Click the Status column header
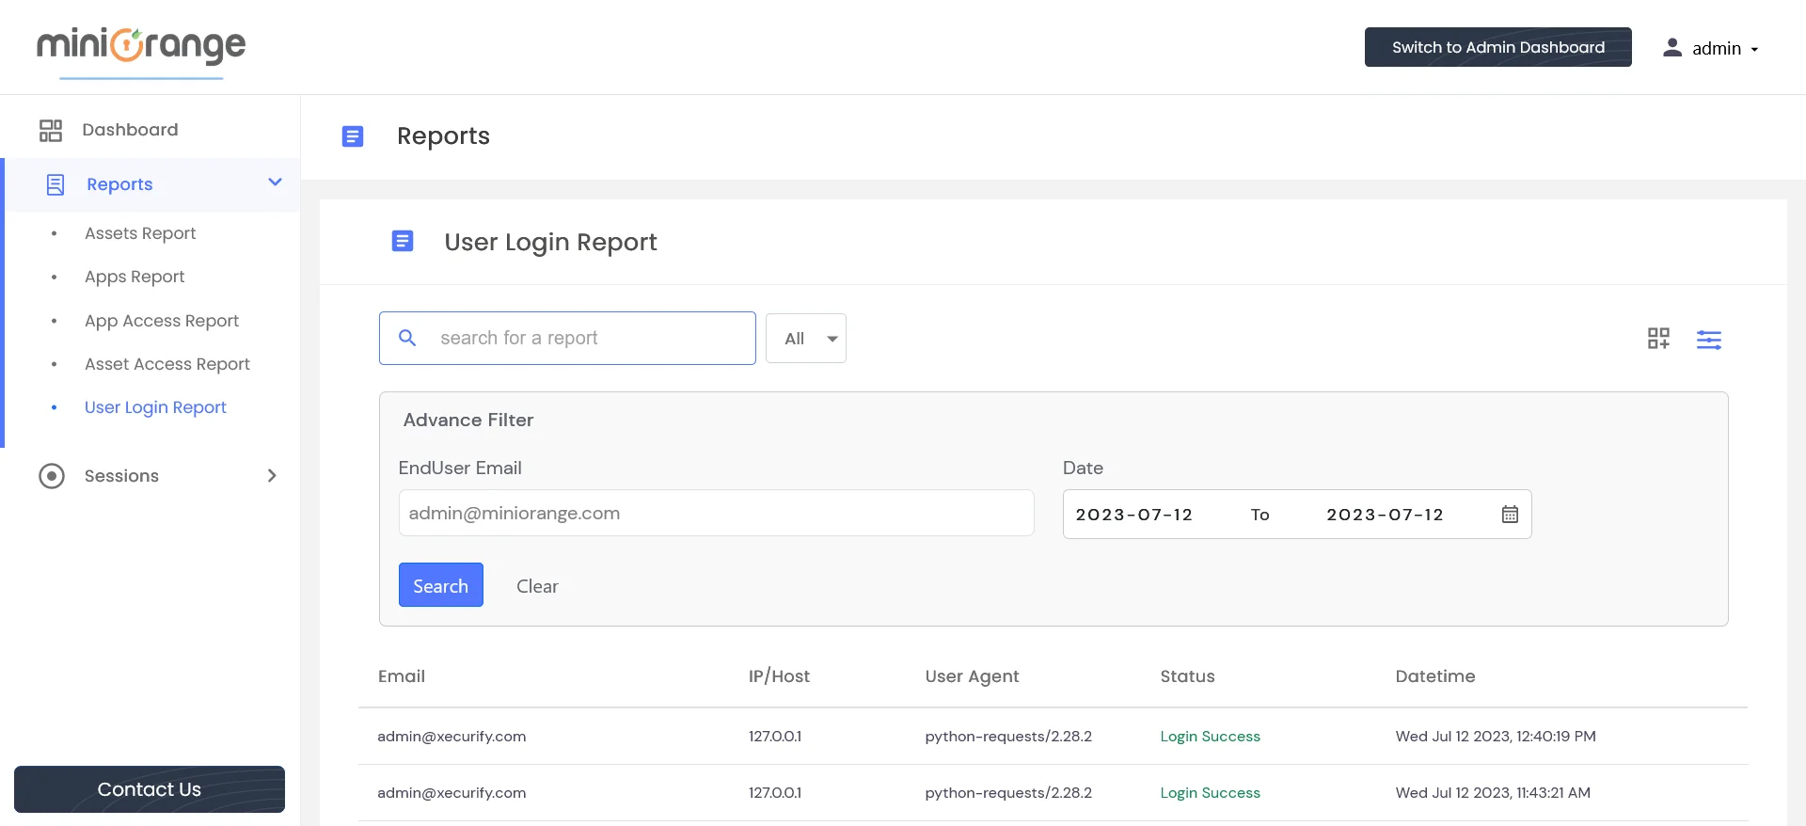The image size is (1806, 826). pos(1187,676)
